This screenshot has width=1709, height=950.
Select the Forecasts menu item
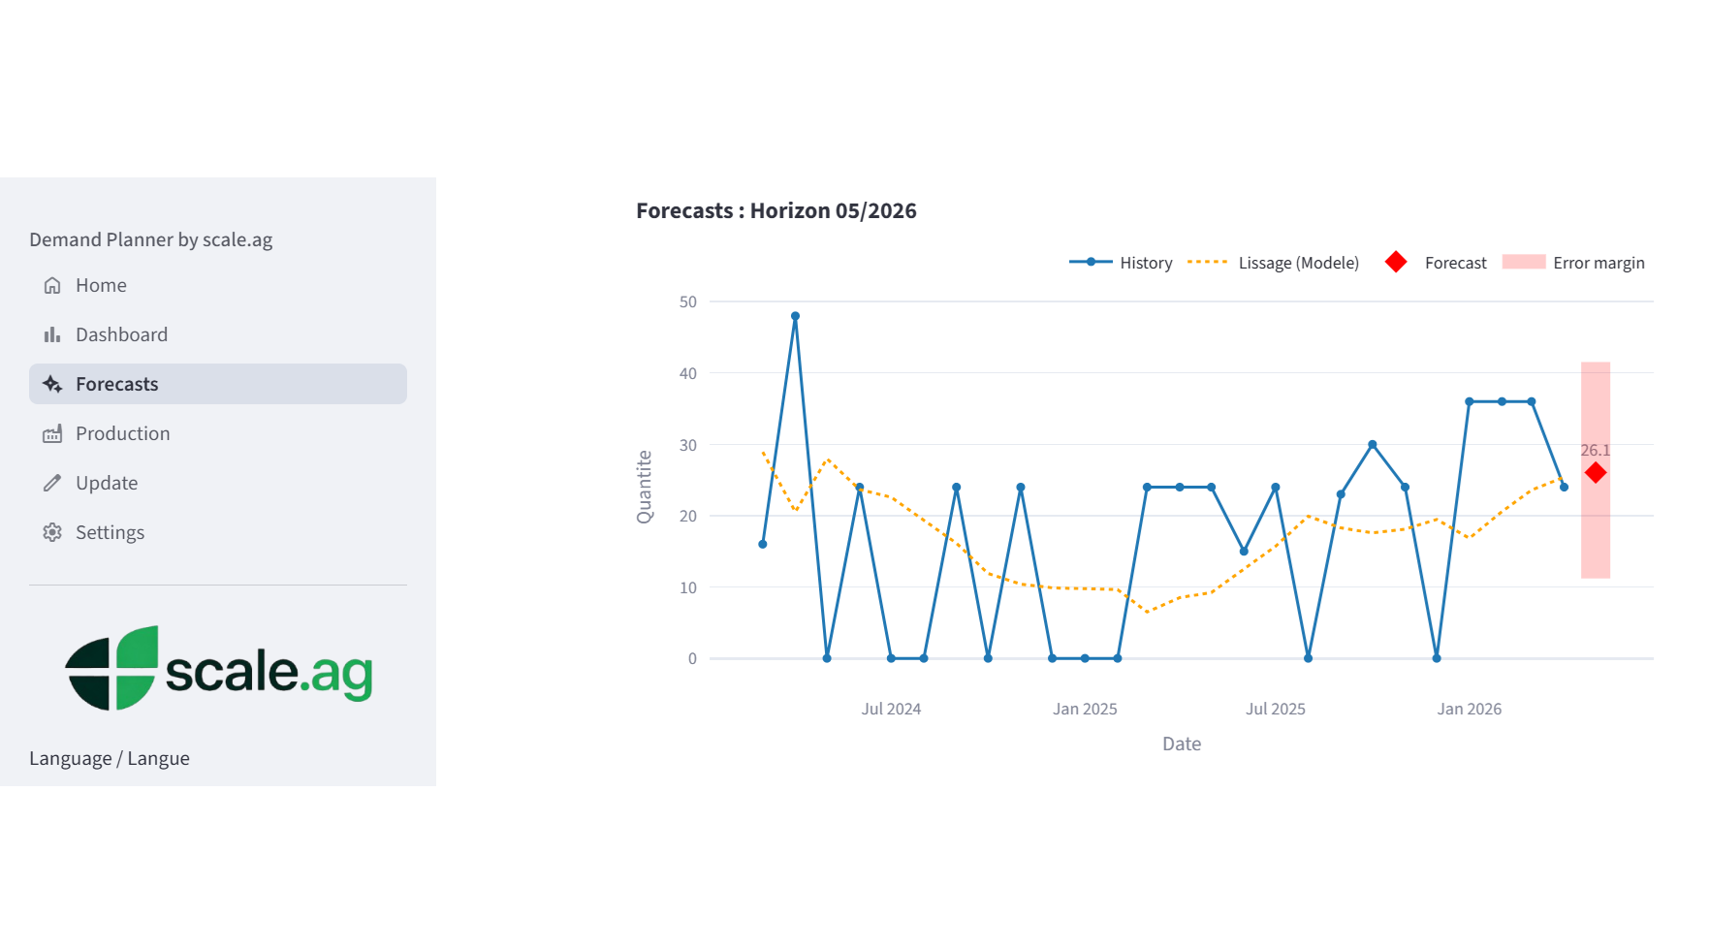click(218, 384)
